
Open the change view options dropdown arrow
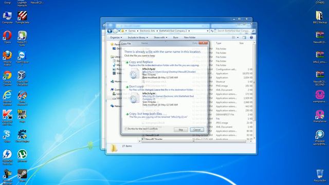click(x=237, y=38)
